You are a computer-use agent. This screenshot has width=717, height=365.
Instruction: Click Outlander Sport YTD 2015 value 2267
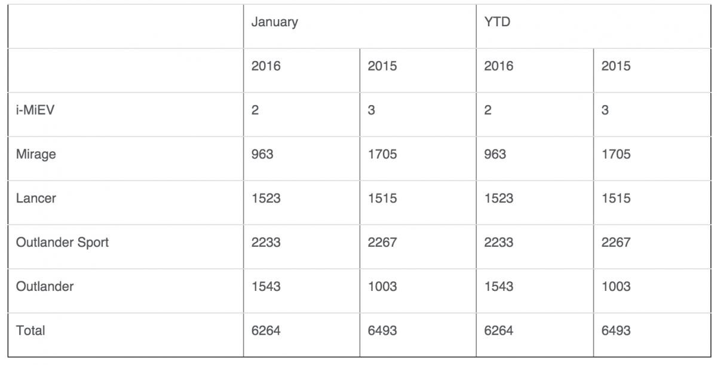tap(616, 243)
